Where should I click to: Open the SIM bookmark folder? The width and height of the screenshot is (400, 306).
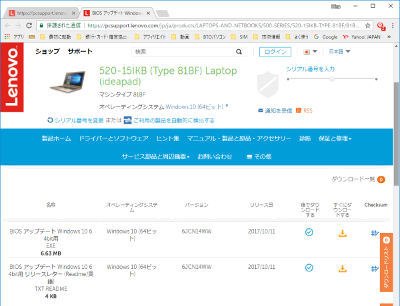pyautogui.click(x=239, y=37)
